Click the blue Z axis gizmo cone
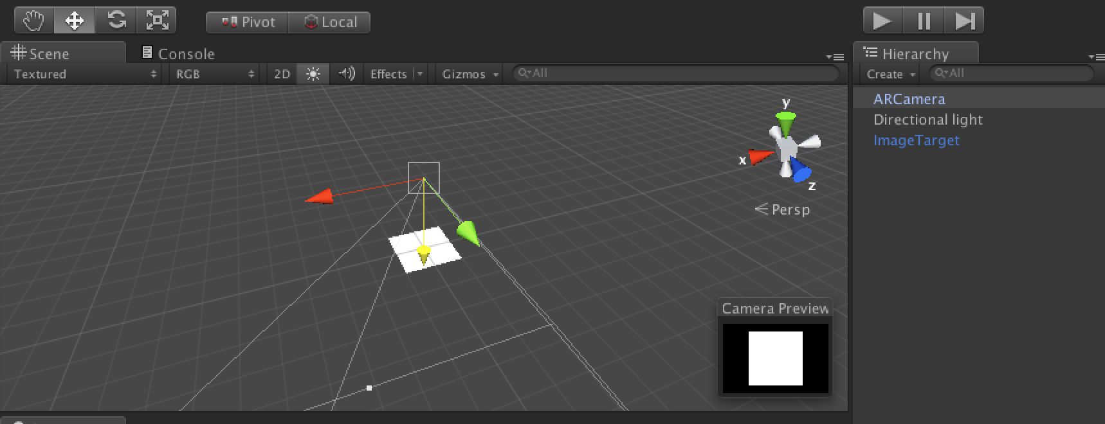 click(x=801, y=171)
